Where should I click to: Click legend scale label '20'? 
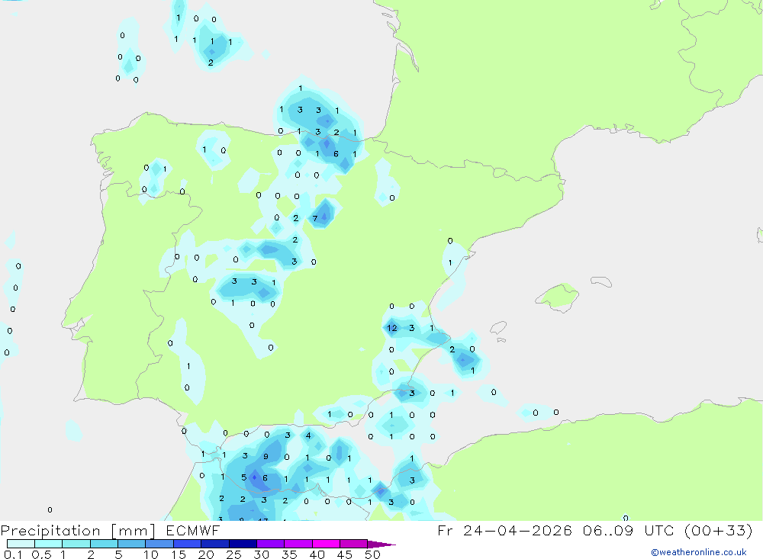[x=206, y=554]
